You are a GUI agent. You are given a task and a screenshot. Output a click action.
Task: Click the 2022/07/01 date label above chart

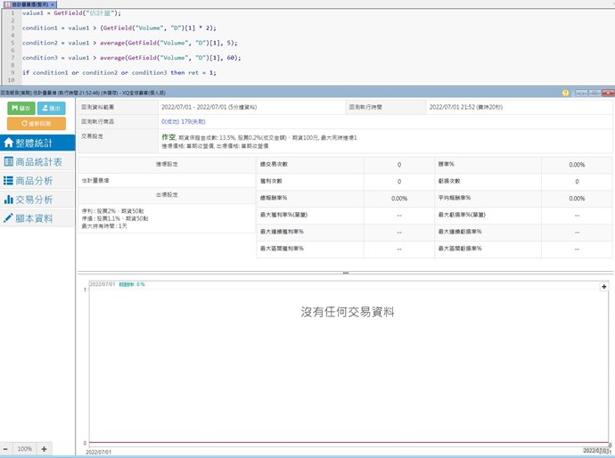point(102,284)
